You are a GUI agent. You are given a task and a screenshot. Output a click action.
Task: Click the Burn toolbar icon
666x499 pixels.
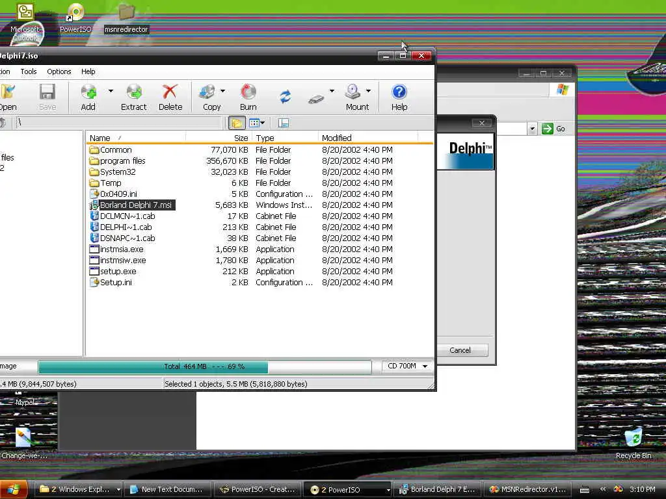[248, 97]
